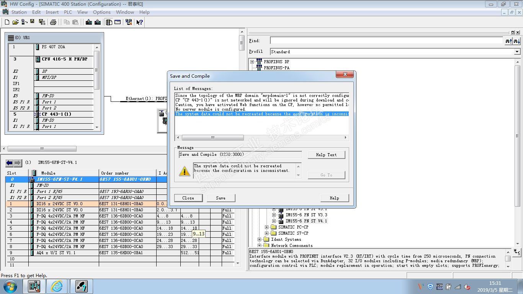523x294 pixels.
Task: Expand the SIMATIC S7-CP catalog node
Action: coord(267,233)
